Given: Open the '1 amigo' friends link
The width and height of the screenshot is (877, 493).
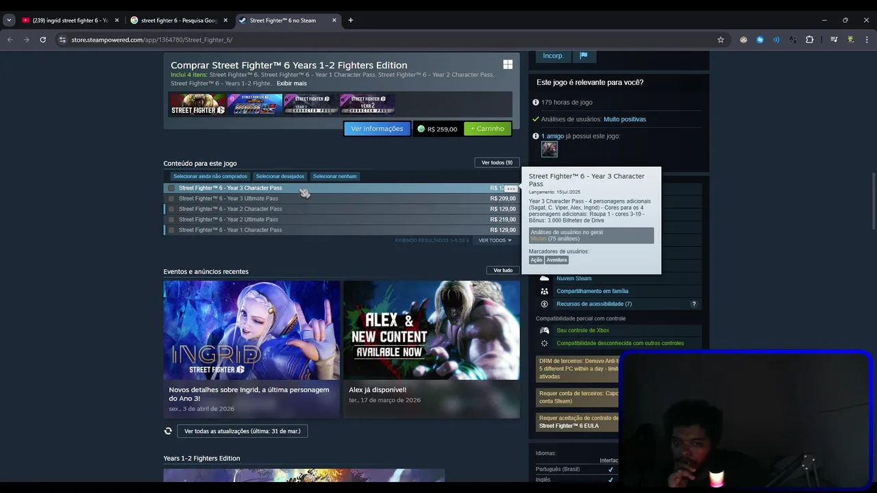Looking at the screenshot, I should [552, 136].
